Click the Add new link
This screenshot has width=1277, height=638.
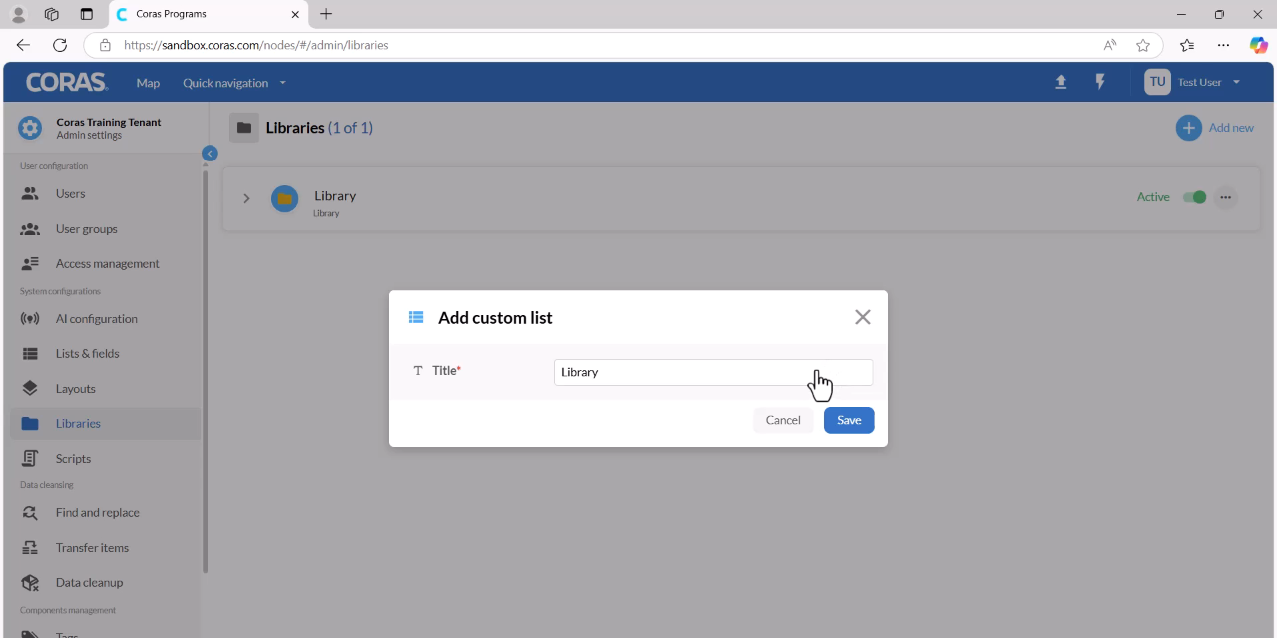coord(1231,128)
